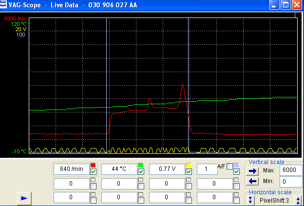Click the PixelShift:3 label
Screen dimensions: 304x206
274,200
